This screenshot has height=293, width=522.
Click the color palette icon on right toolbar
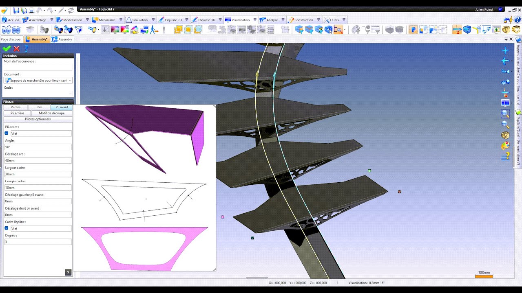click(x=505, y=146)
